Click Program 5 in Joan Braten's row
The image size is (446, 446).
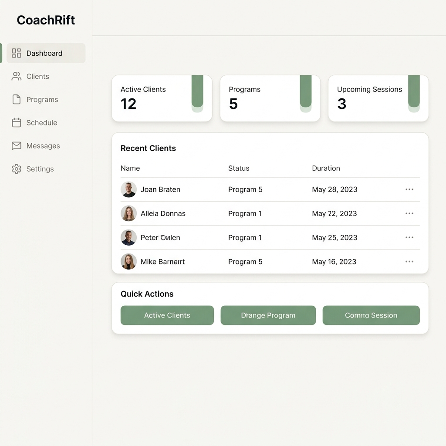tap(245, 189)
